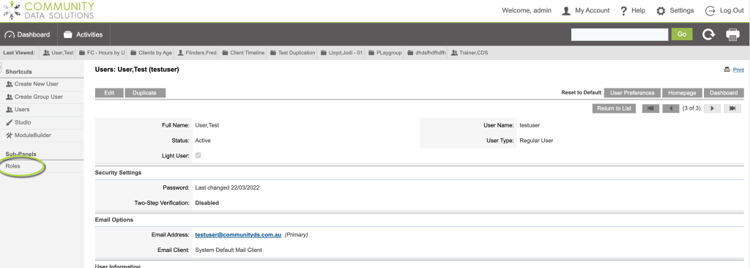Open last viewed FC - Hours by U

click(102, 53)
